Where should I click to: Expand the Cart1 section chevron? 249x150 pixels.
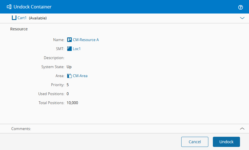242,18
